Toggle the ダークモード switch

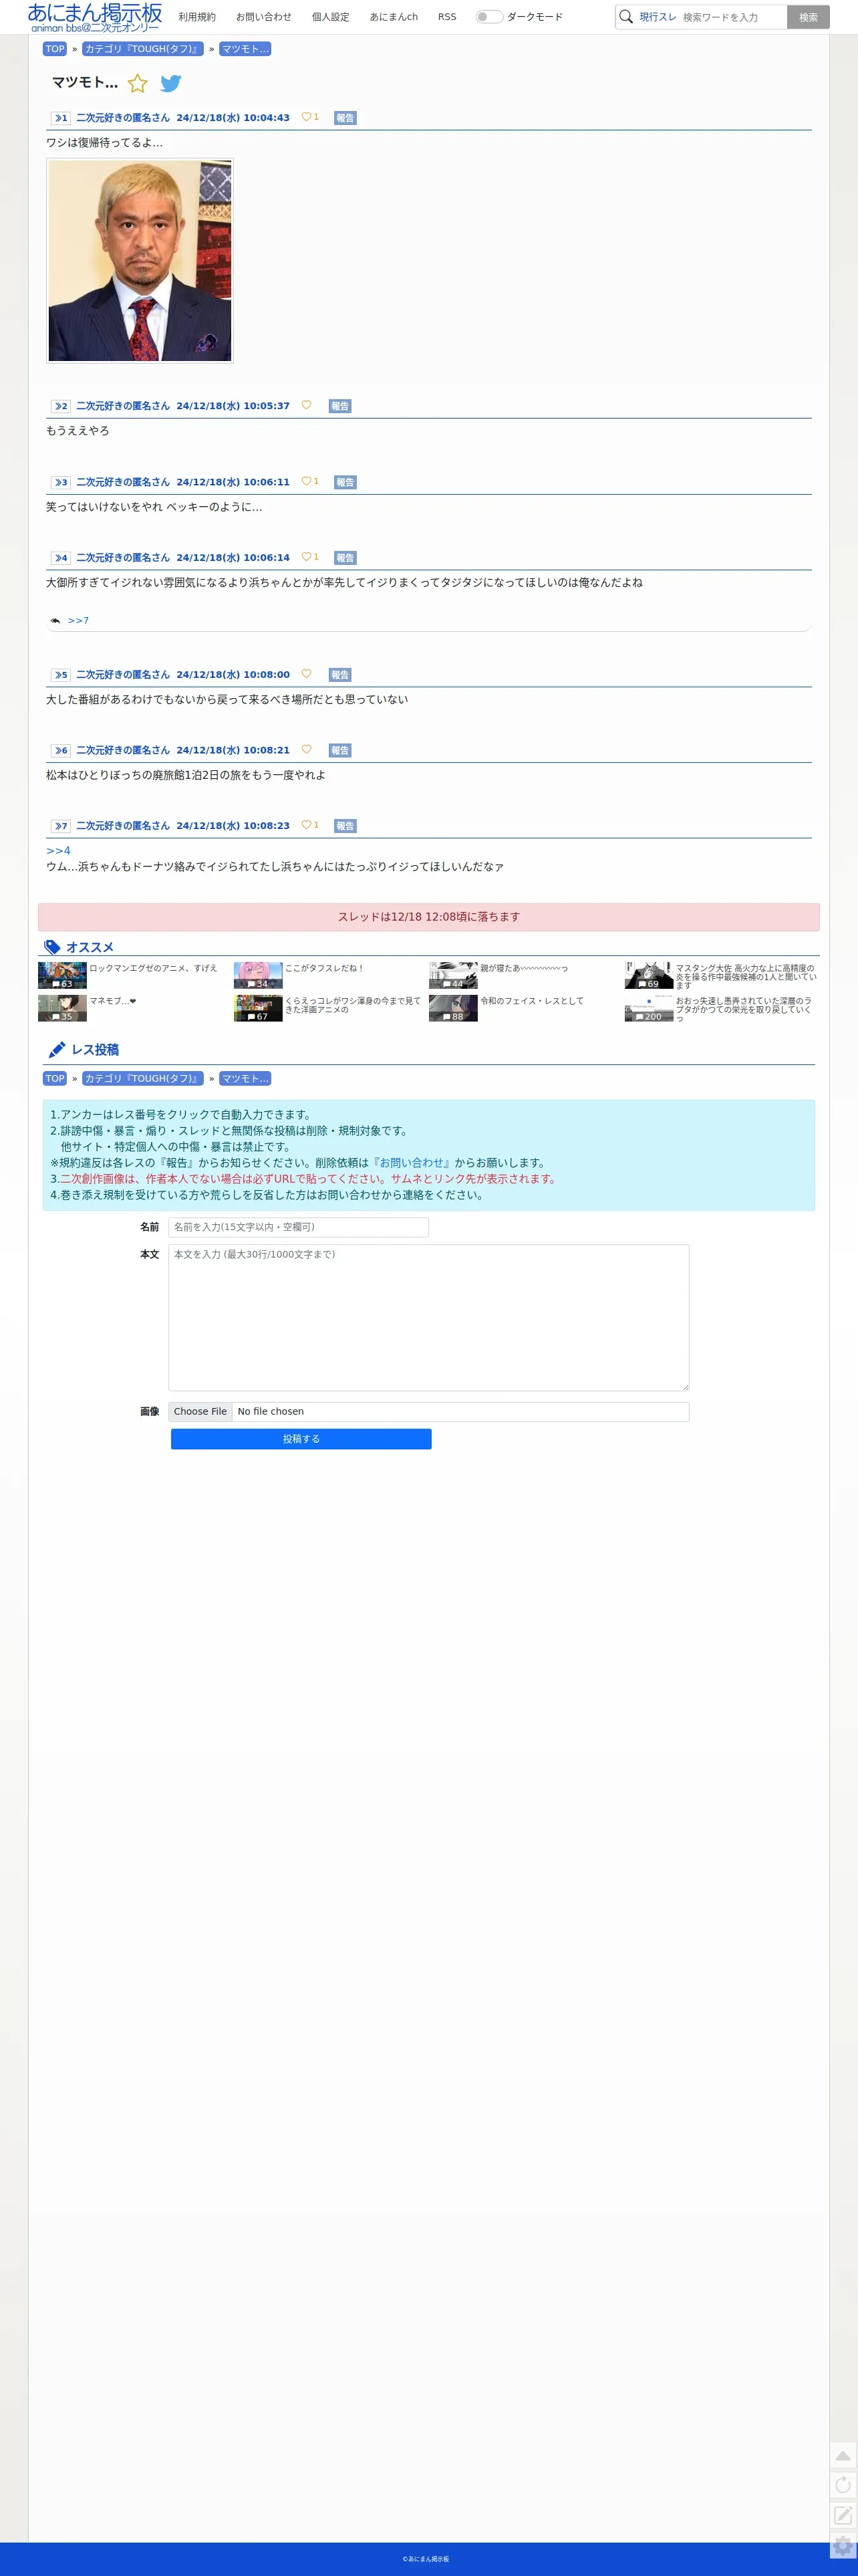tap(489, 17)
